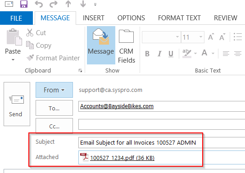Align text left

point(226,54)
